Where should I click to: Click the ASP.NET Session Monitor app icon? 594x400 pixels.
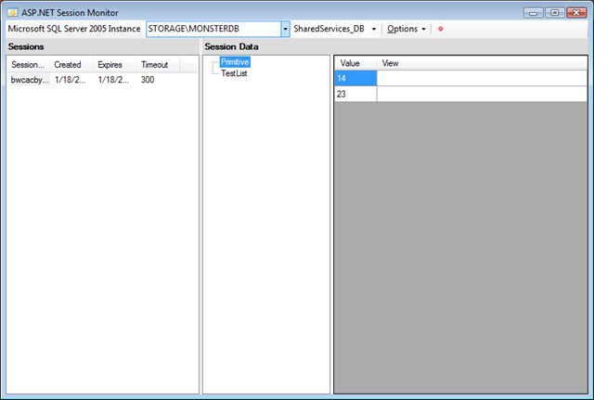[x=12, y=13]
